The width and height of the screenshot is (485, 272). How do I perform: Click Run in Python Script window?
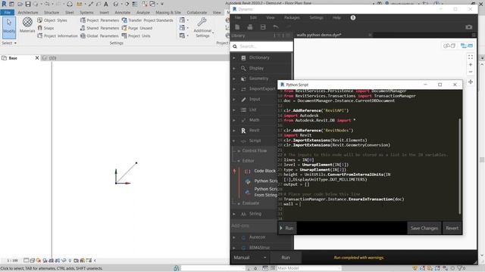pyautogui.click(x=287, y=228)
